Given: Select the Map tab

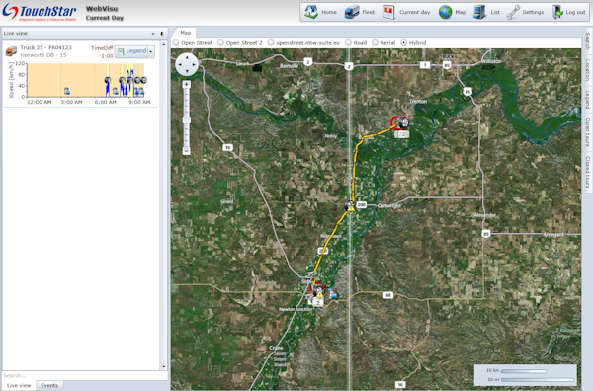Looking at the screenshot, I should (186, 33).
